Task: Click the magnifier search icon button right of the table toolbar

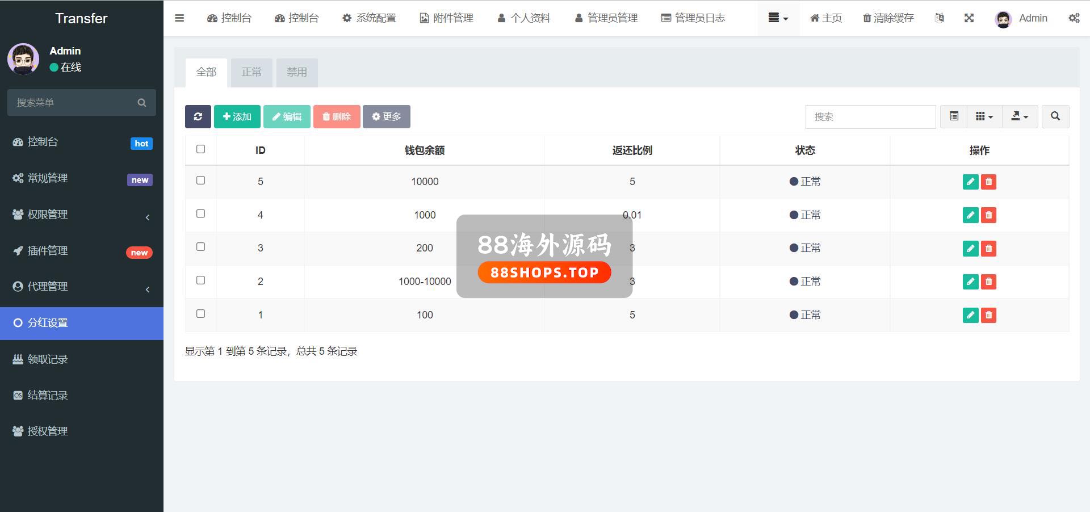Action: [1055, 116]
